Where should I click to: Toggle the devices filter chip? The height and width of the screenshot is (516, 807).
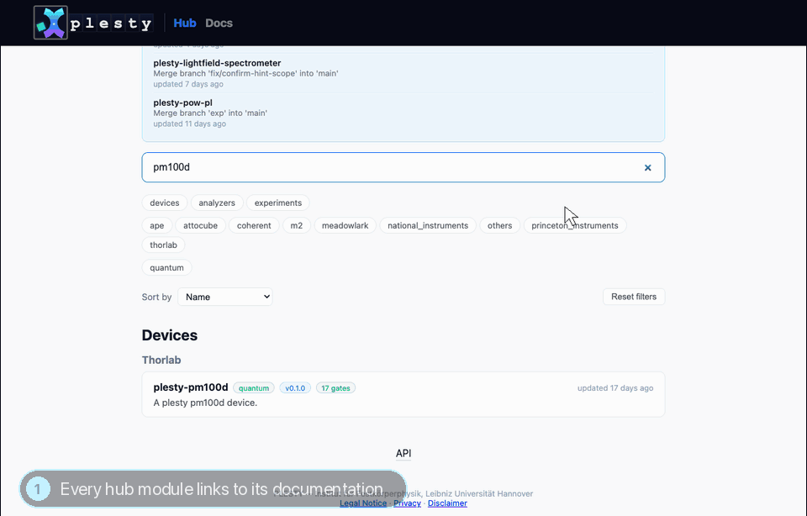(165, 203)
